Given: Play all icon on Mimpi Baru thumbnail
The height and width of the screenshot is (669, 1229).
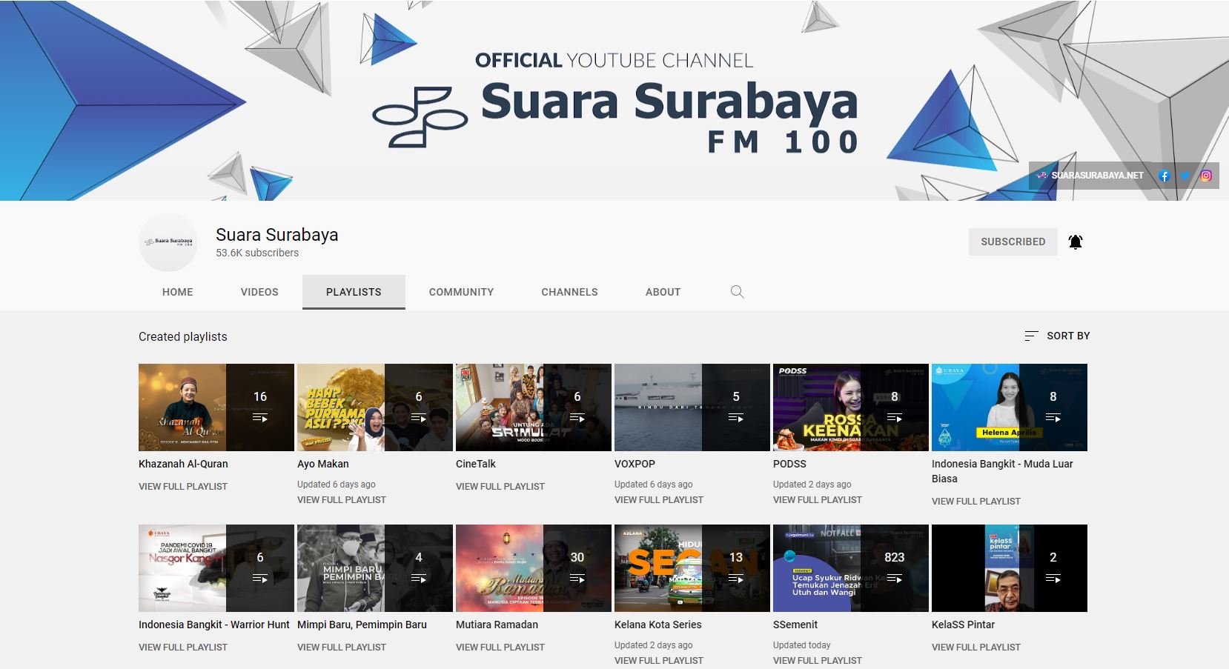Looking at the screenshot, I should click(x=419, y=579).
